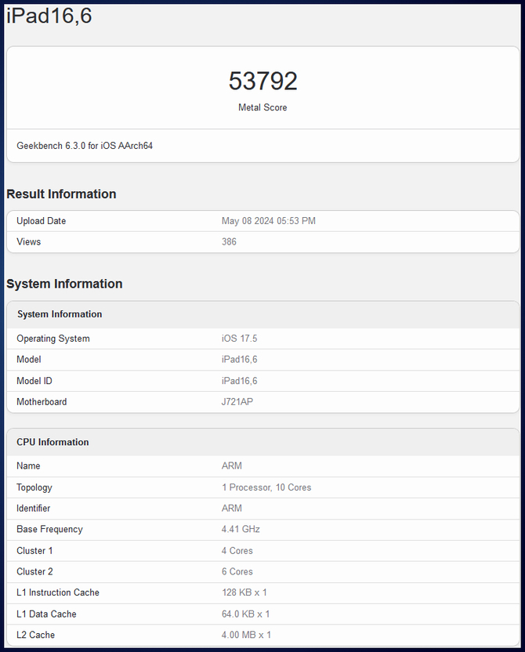The image size is (525, 652).
Task: Select the iOS 17.5 value
Action: coord(240,339)
